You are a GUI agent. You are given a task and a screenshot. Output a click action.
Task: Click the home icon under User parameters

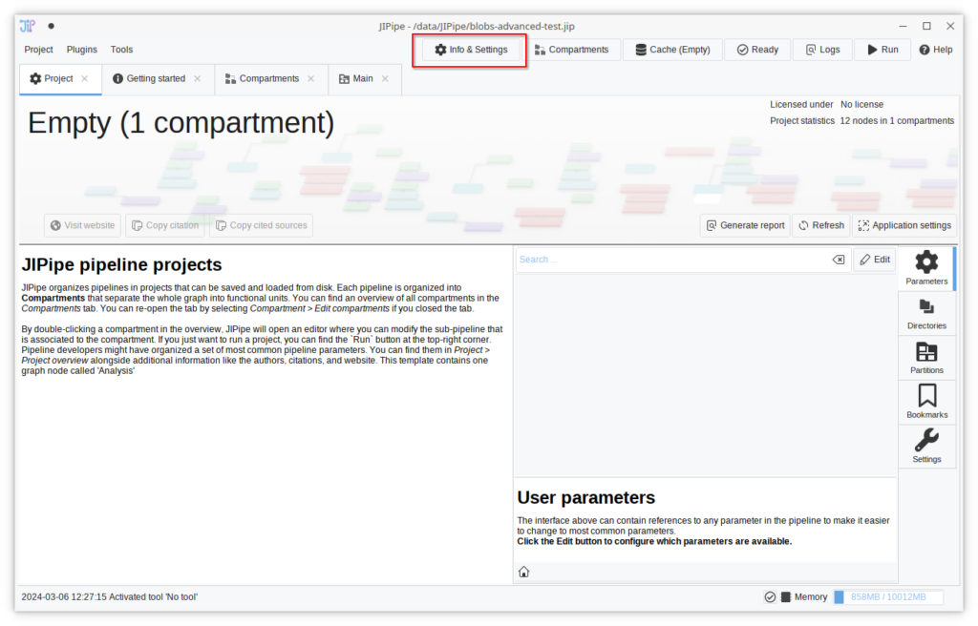523,572
